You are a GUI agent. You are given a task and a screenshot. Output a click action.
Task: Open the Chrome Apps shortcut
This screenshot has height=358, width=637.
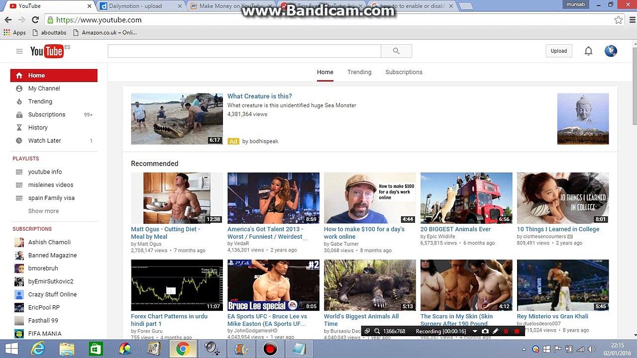pos(14,32)
